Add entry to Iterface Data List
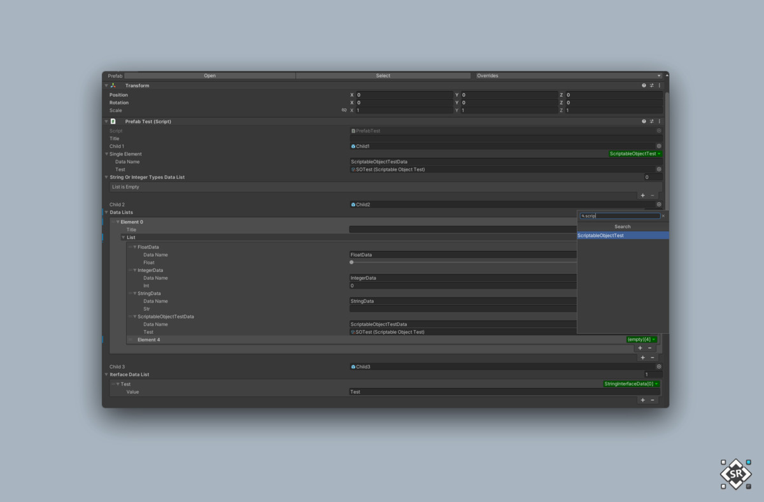764x502 pixels. [642, 400]
